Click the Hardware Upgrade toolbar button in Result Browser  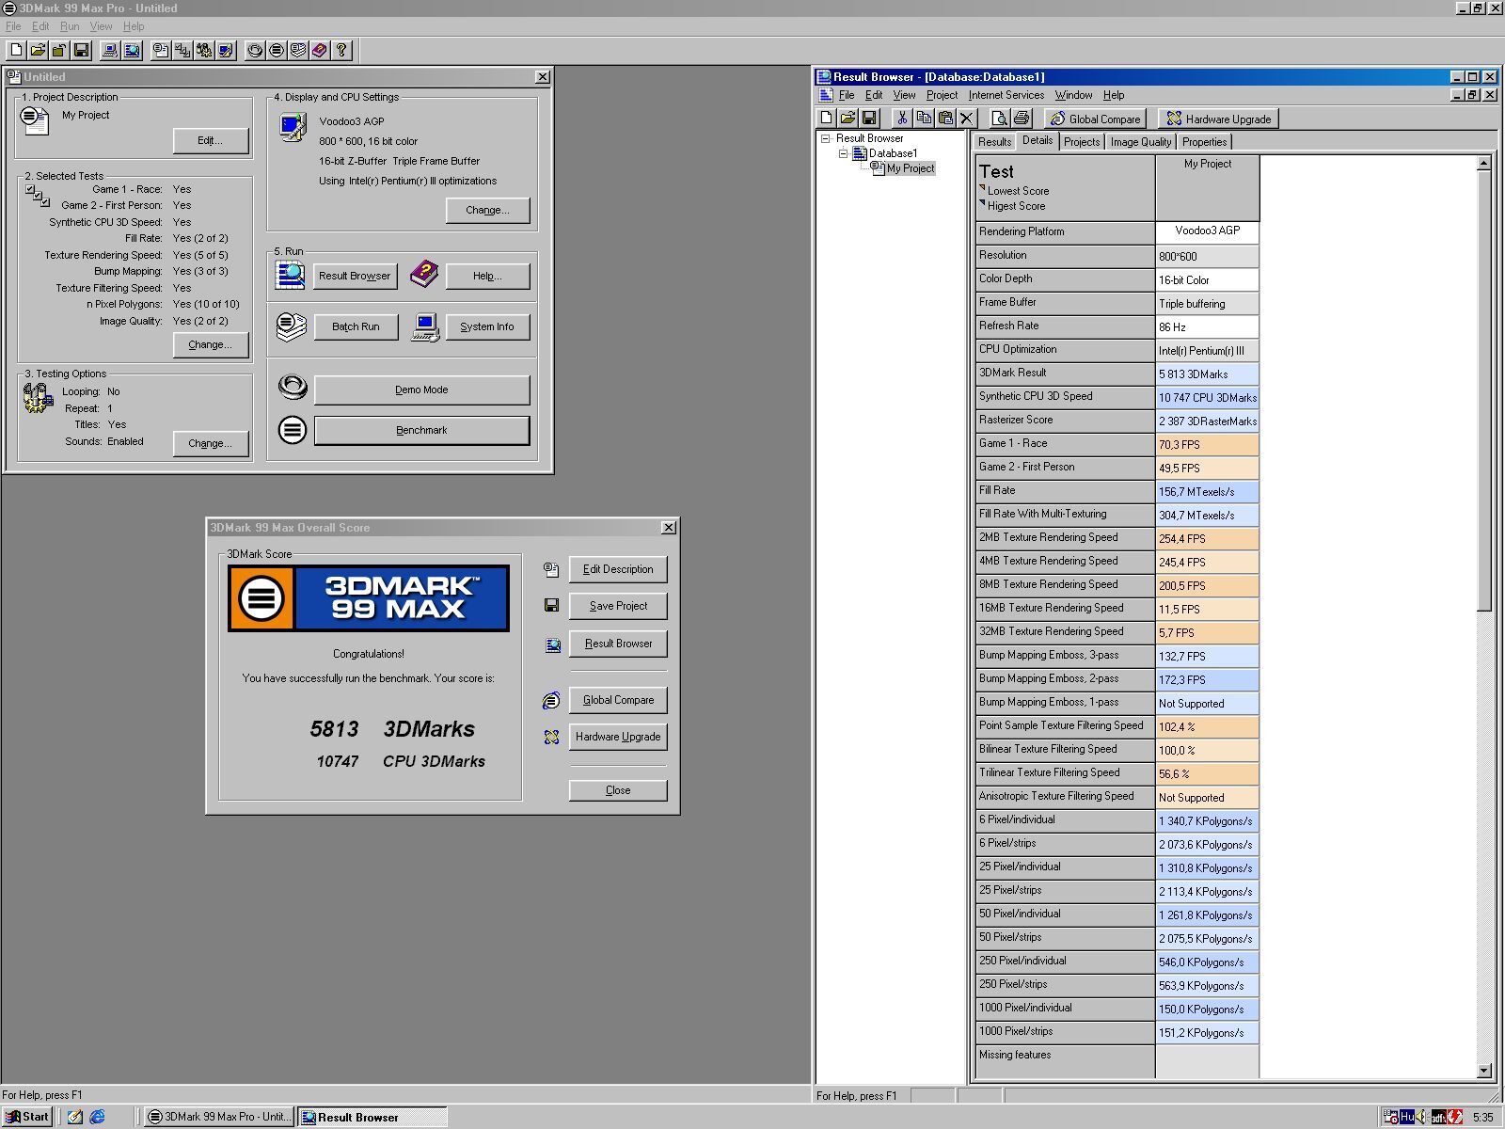(1218, 119)
